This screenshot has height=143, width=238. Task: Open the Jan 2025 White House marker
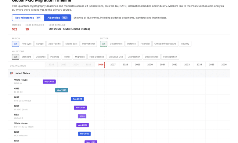pyautogui.click(x=83, y=125)
